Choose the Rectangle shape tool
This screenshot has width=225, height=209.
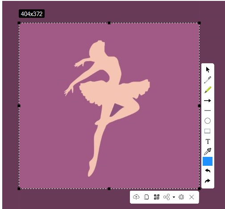coord(207,131)
